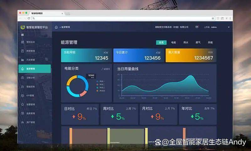251x151 pixels.
Task: Toggle the hamburger sidebar menu icon
Action: pyautogui.click(x=23, y=35)
